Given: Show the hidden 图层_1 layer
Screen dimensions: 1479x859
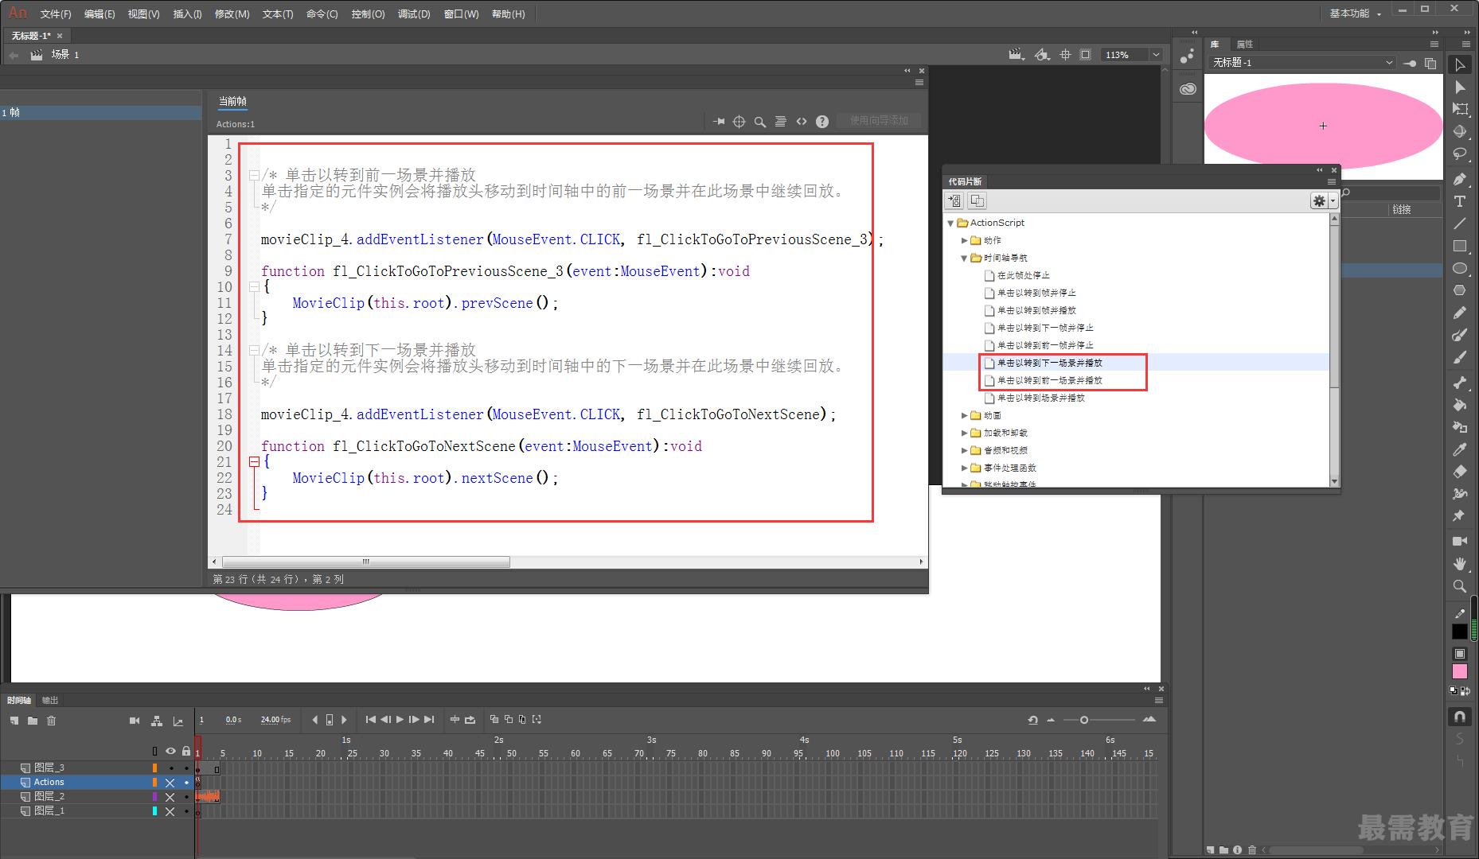Looking at the screenshot, I should [170, 811].
